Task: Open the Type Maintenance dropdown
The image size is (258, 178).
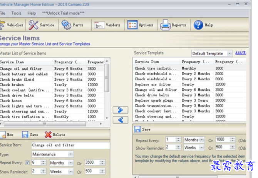Action: click(70, 154)
